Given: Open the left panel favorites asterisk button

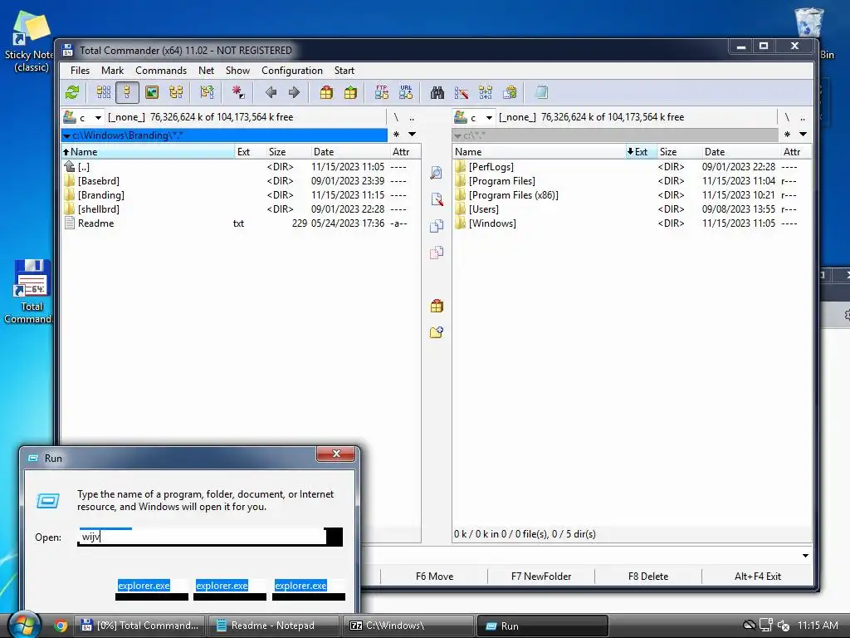Looking at the screenshot, I should click(x=396, y=134).
